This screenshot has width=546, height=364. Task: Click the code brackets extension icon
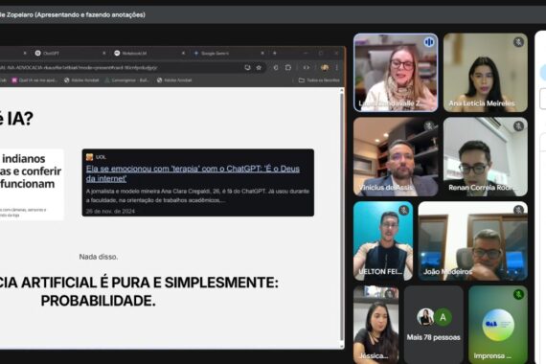pos(307,68)
